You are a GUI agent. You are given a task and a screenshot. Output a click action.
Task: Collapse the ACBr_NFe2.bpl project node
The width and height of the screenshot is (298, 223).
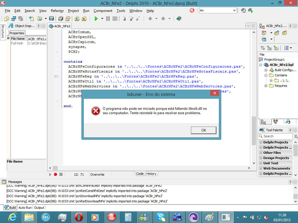click(x=260, y=65)
